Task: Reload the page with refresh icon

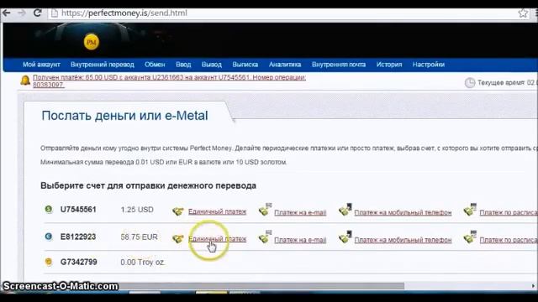Action: pyautogui.click(x=37, y=13)
